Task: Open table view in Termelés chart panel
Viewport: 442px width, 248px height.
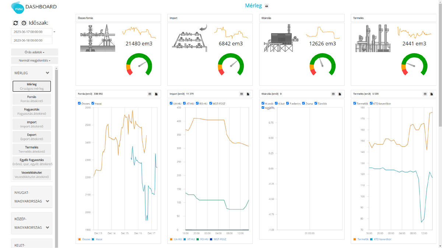Action: pyautogui.click(x=425, y=94)
